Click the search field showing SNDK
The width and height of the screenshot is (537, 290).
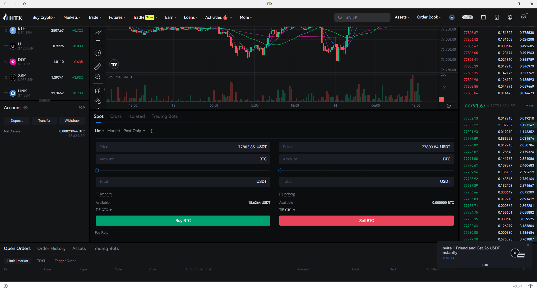pos(362,17)
